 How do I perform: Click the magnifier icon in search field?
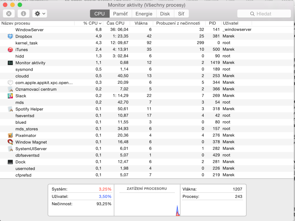pyautogui.click(x=252, y=14)
